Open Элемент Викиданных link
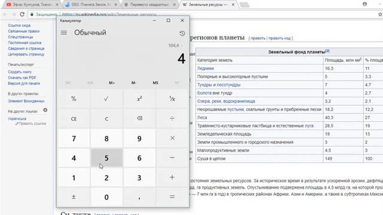The width and height of the screenshot is (383, 215). 26,101
